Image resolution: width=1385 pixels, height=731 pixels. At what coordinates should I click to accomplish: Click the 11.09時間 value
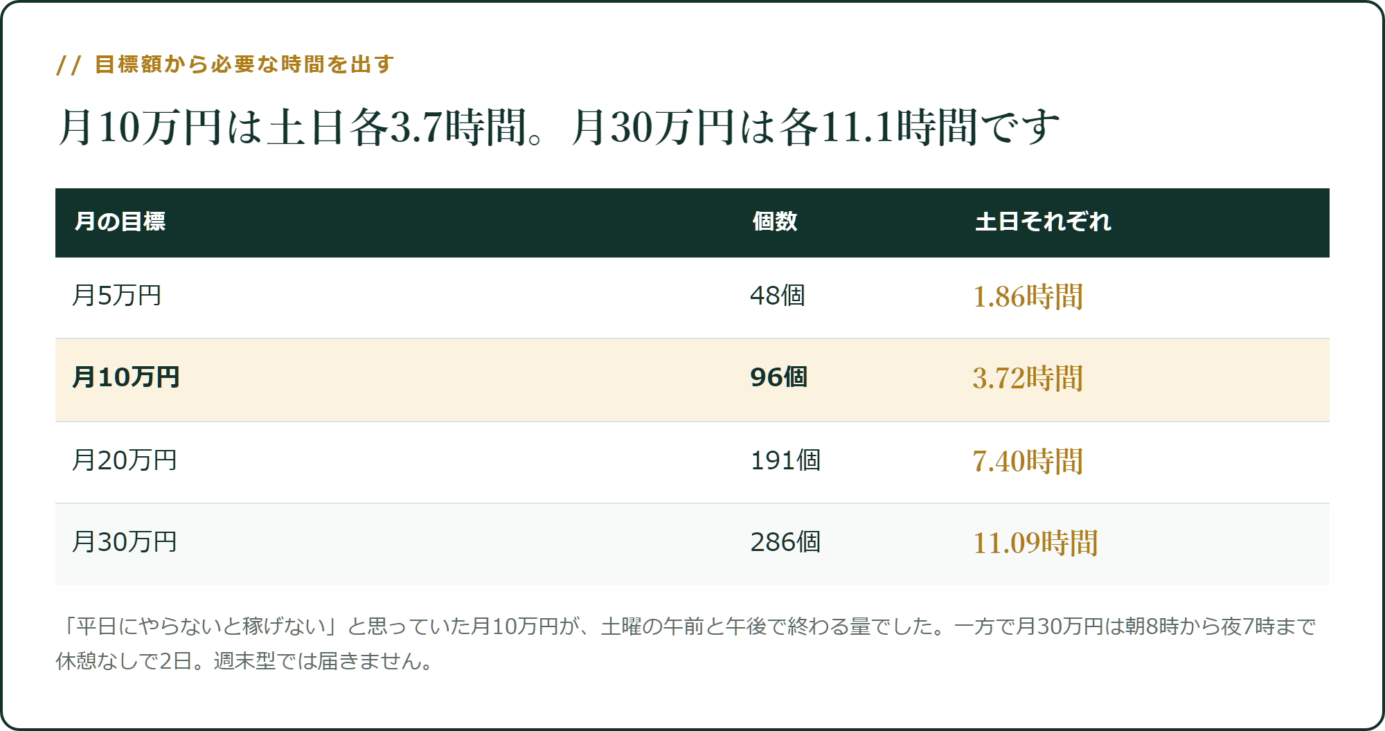[1035, 543]
